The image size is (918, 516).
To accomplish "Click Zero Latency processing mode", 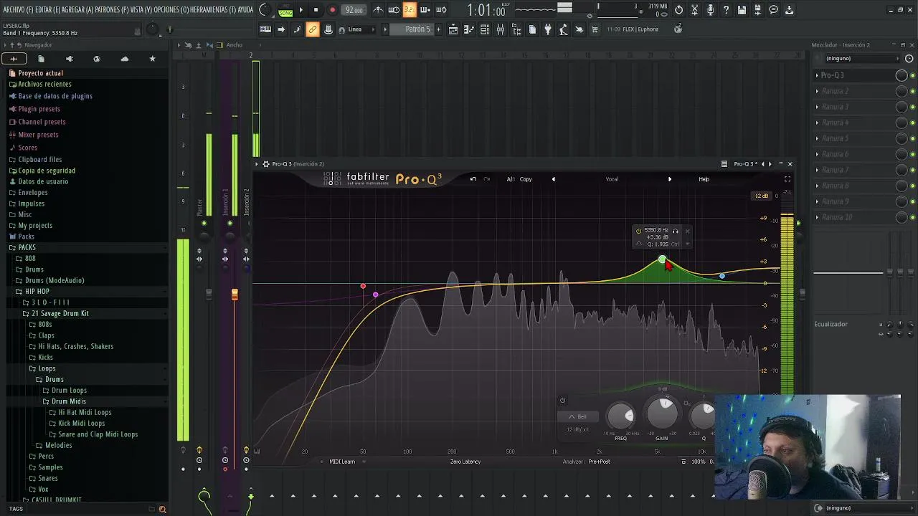I will click(465, 462).
